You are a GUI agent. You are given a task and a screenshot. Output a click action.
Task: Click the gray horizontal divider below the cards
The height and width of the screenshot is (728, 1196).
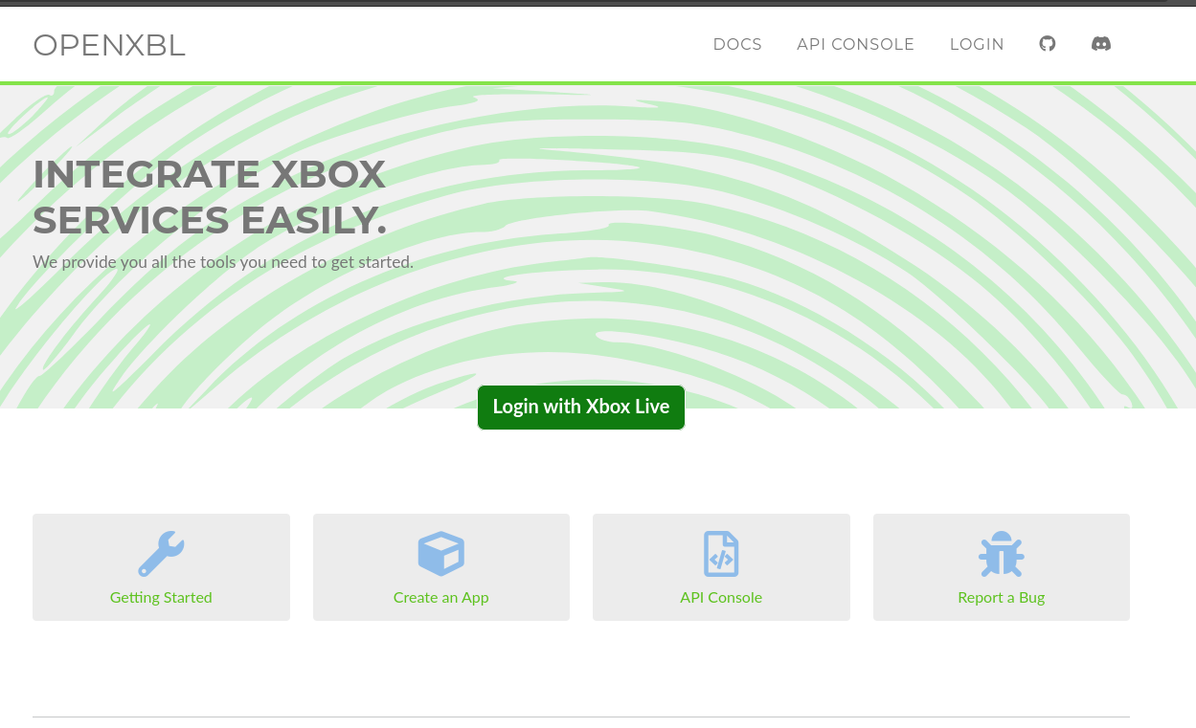tap(580, 717)
